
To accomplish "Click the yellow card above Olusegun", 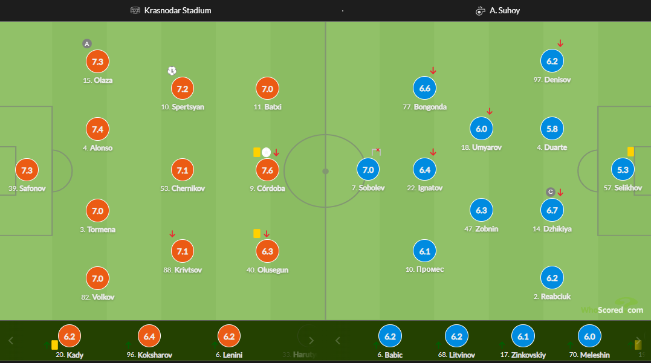I will coord(257,234).
